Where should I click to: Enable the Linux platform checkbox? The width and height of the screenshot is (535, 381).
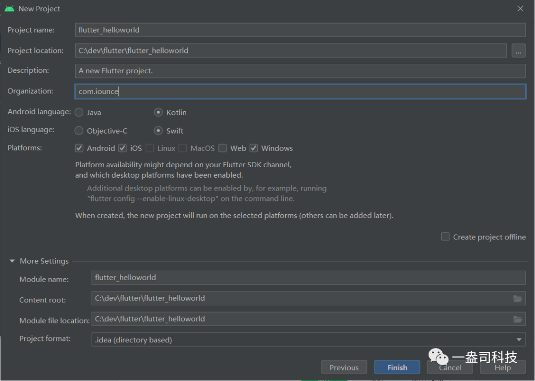click(150, 148)
